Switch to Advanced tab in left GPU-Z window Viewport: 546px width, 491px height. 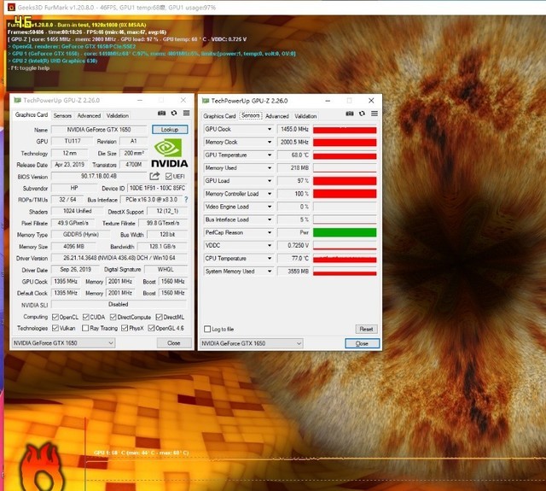pyautogui.click(x=89, y=115)
